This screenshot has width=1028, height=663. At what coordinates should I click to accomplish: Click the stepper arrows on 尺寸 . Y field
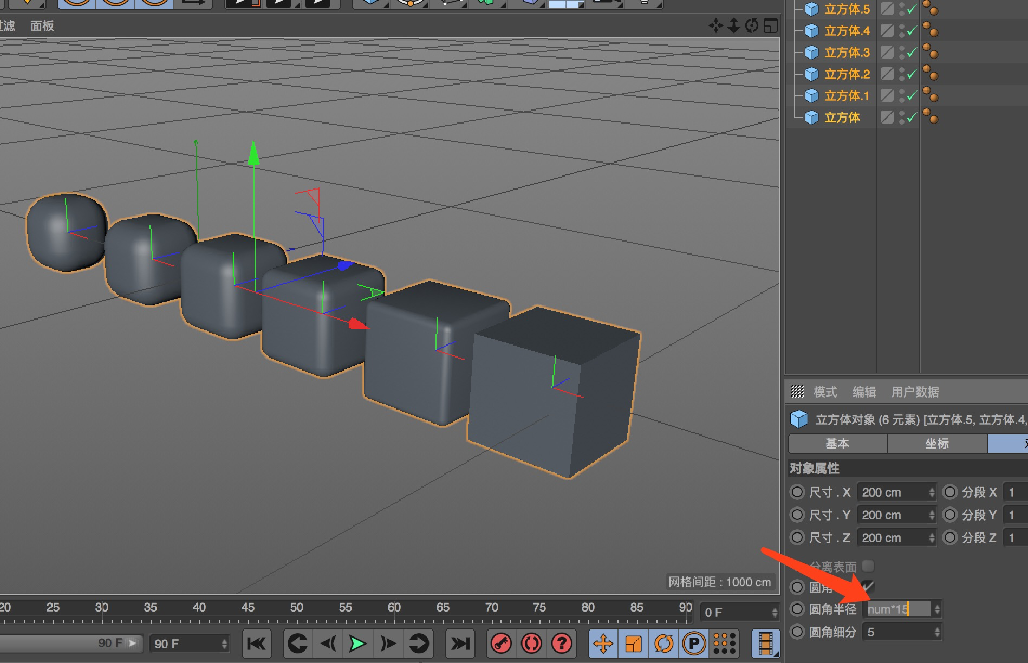pos(932,515)
